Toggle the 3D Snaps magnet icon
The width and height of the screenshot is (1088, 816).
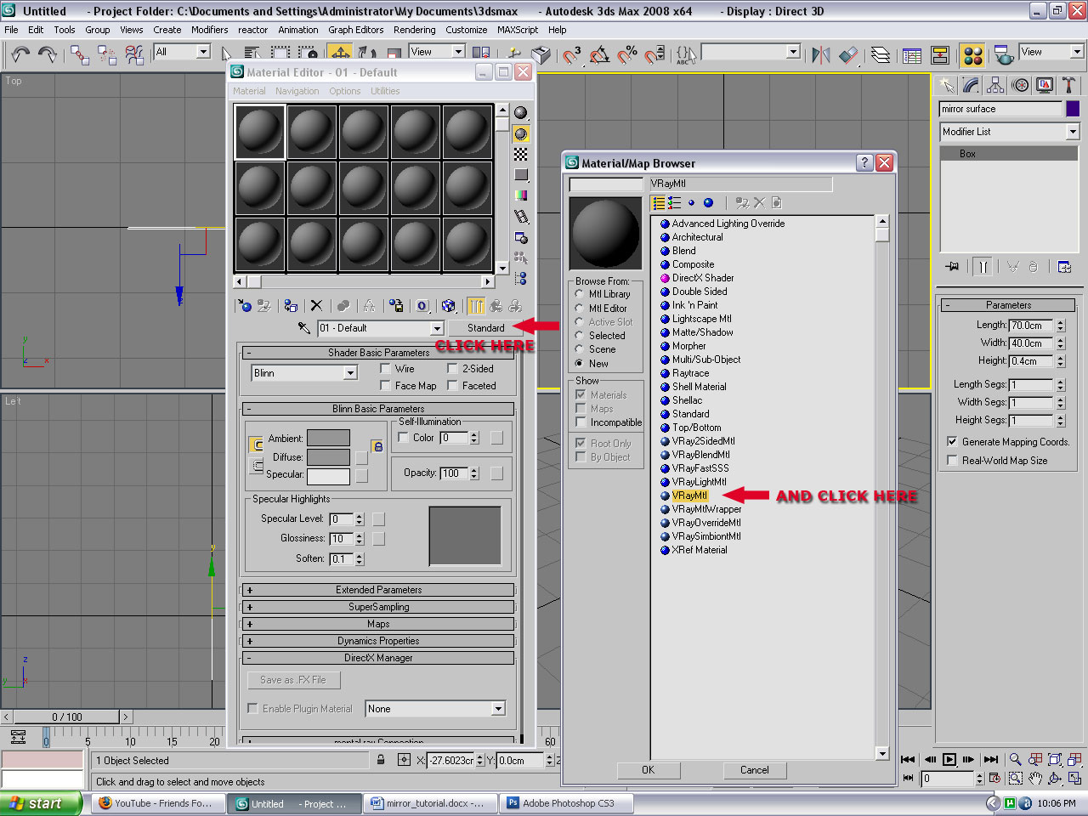point(572,55)
